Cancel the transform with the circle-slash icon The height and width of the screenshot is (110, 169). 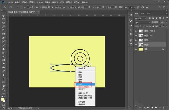point(143,7)
